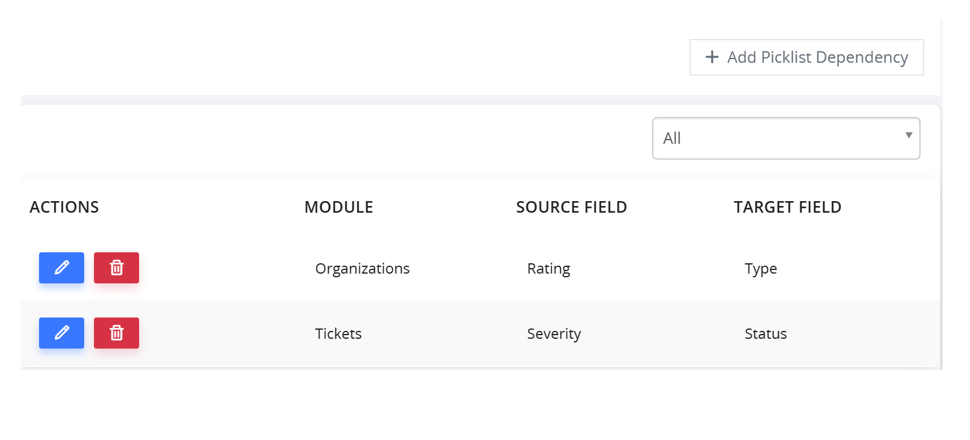Click the Type target field cell
This screenshot has width=970, height=440.
761,269
